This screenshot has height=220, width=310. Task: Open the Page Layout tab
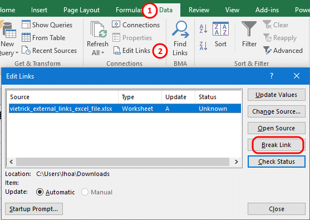click(x=81, y=10)
